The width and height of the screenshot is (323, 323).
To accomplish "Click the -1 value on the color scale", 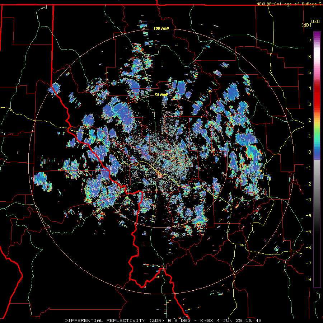I will [x=308, y=168].
